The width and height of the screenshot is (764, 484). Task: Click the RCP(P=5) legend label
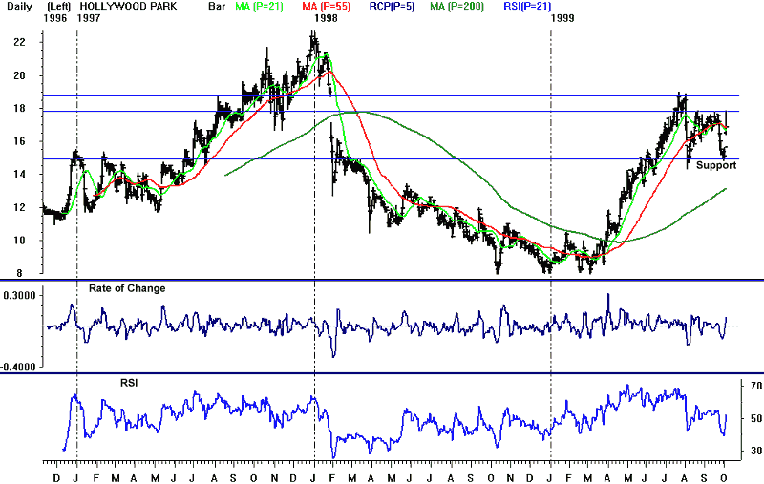pos(393,7)
